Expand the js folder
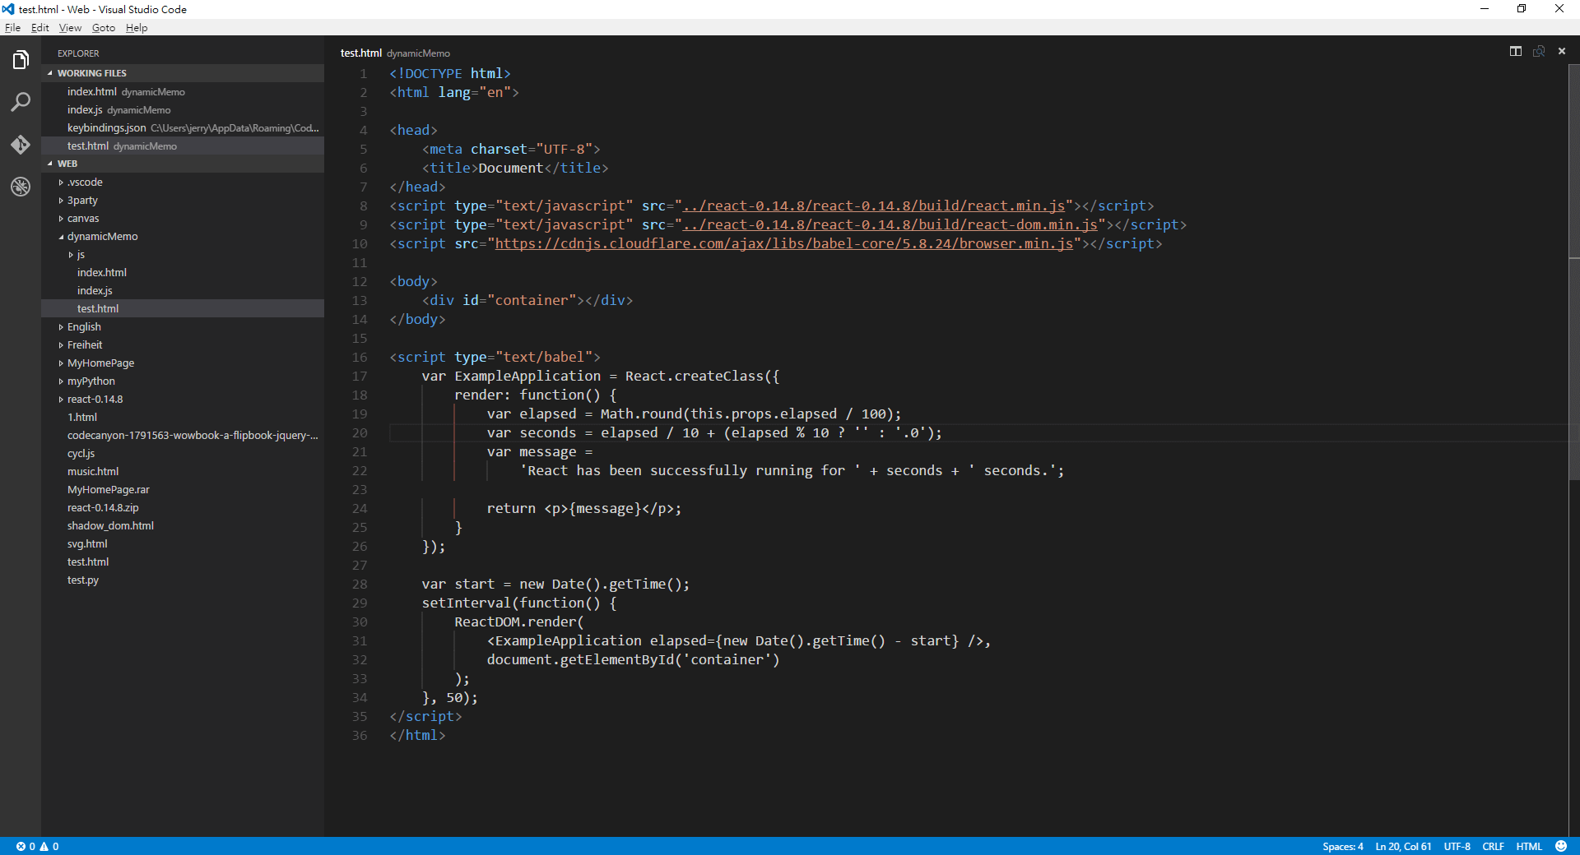 click(183, 254)
